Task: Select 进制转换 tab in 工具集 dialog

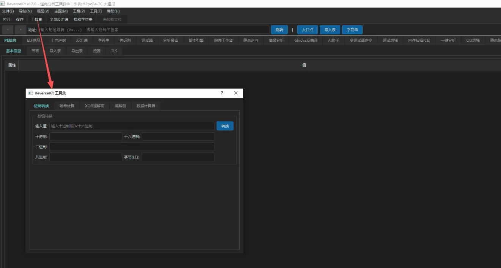Action: point(41,106)
